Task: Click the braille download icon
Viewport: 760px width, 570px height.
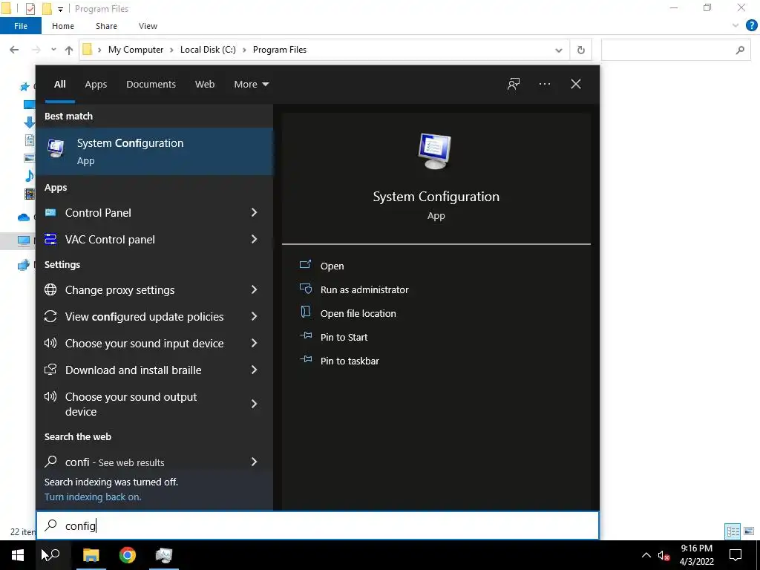Action: [50, 370]
